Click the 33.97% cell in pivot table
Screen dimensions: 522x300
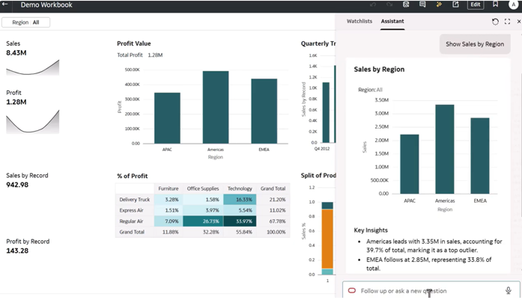coord(240,221)
